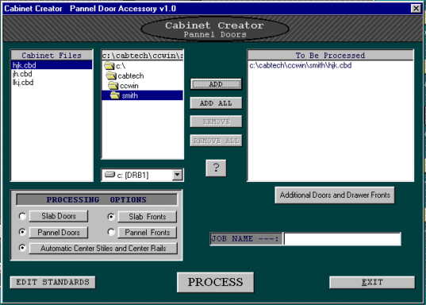Click the ADD ALL button

pos(216,103)
